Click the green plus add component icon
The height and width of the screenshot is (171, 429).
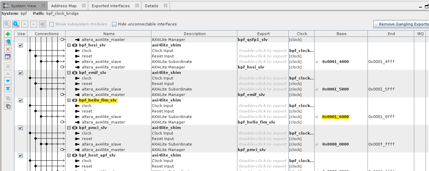click(8, 34)
